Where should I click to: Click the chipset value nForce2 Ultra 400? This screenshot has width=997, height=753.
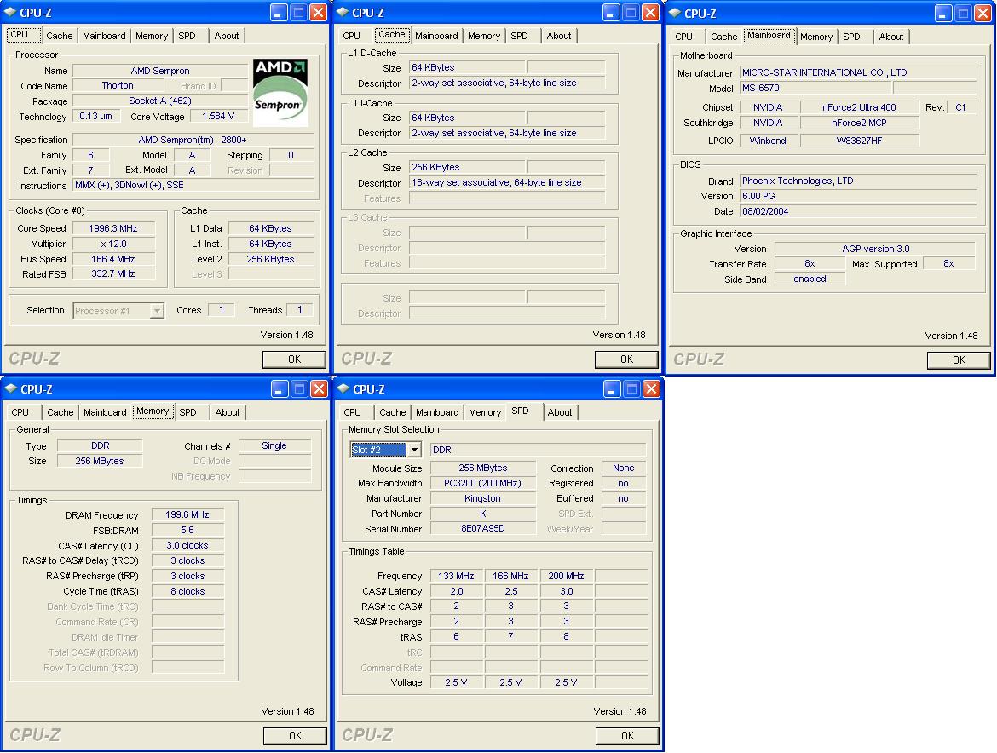click(x=859, y=108)
